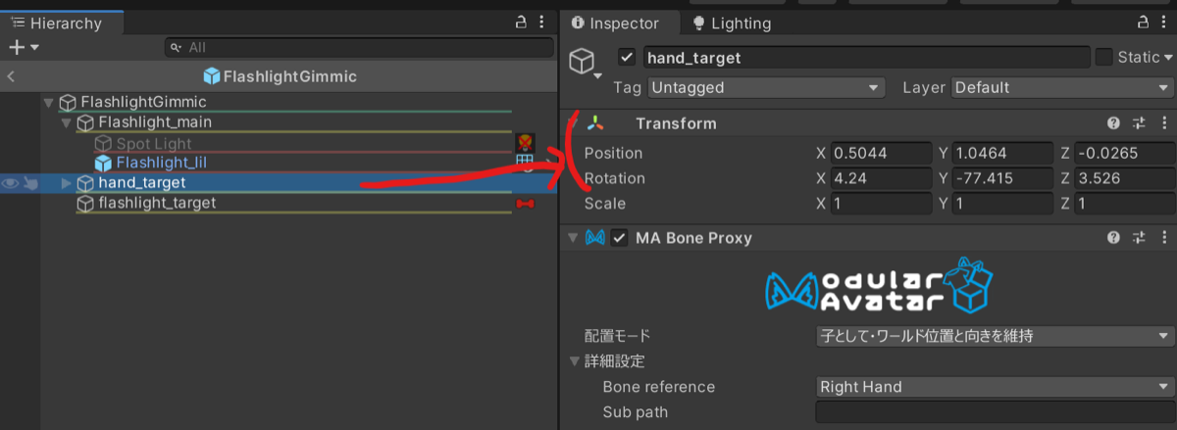
Task: Switch to the Lighting tab
Action: coord(731,23)
